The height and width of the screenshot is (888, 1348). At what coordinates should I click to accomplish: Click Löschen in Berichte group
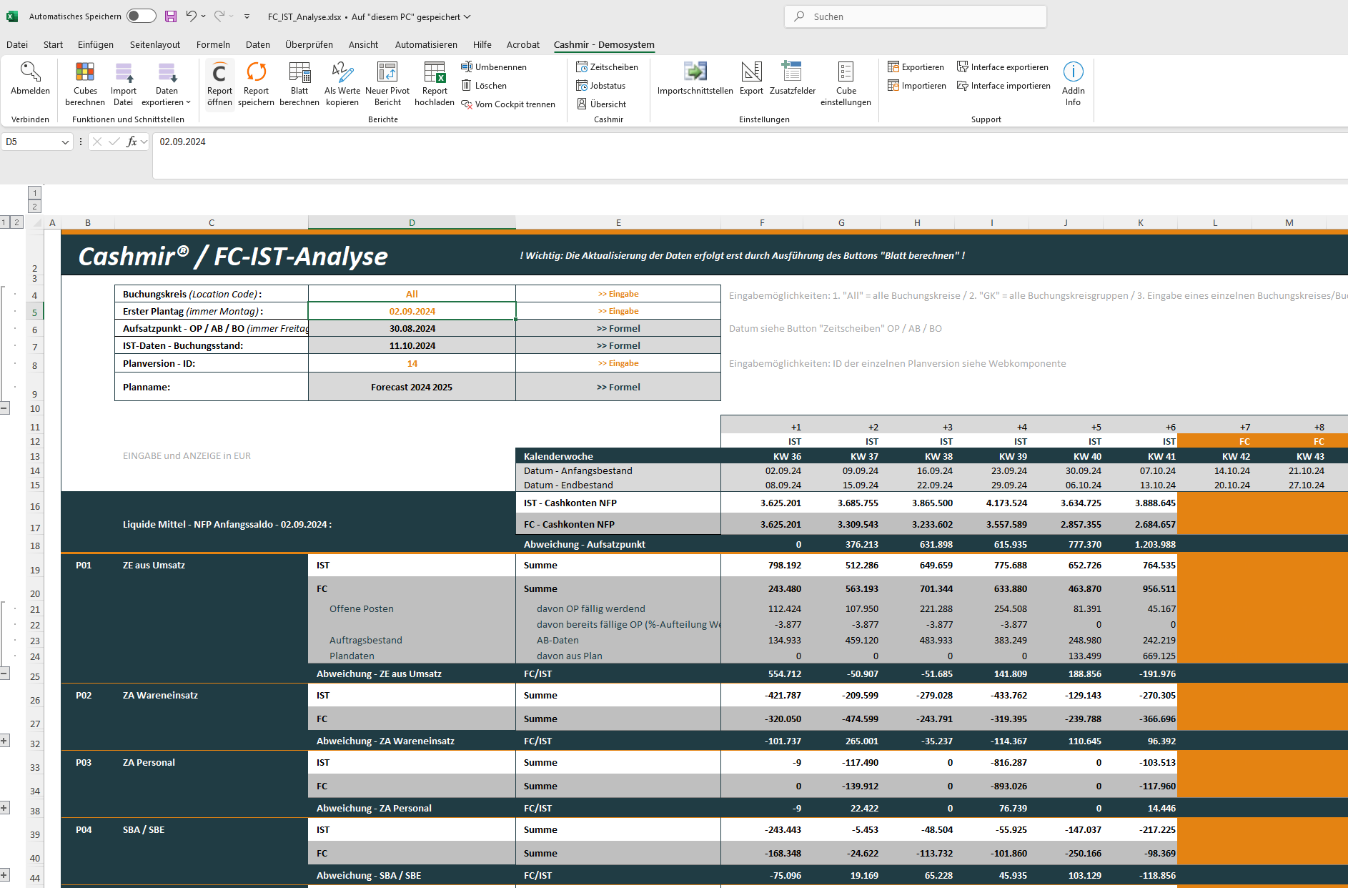tap(484, 86)
